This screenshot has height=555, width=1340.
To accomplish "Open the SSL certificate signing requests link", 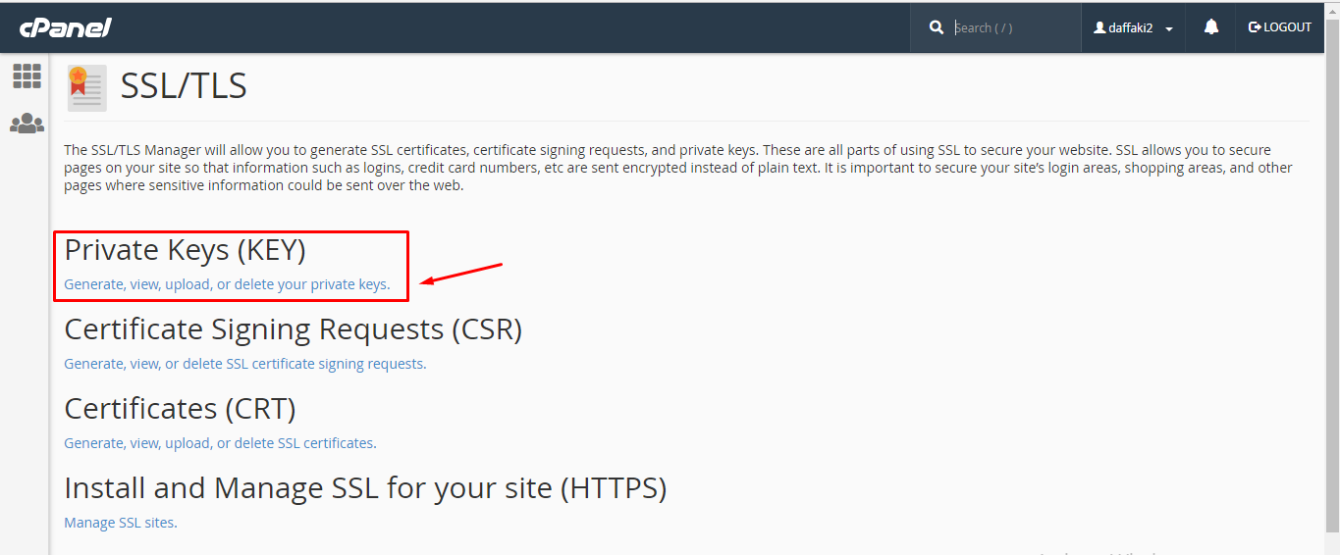I will pyautogui.click(x=244, y=363).
